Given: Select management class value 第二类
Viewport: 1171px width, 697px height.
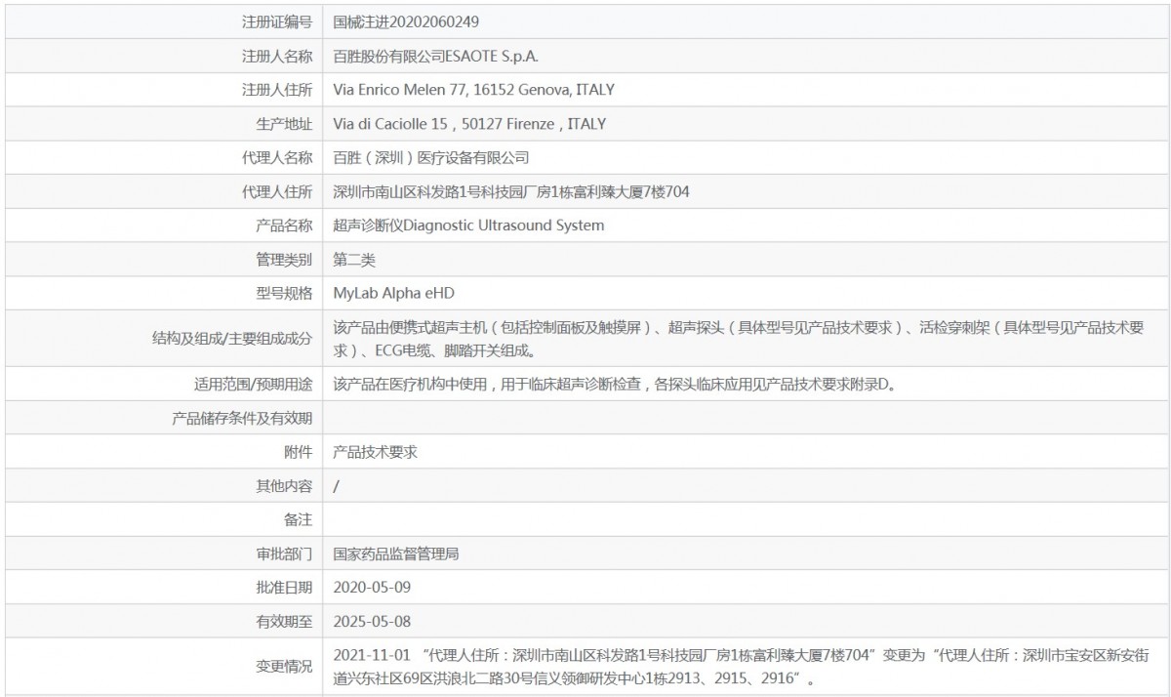Looking at the screenshot, I should coord(354,260).
